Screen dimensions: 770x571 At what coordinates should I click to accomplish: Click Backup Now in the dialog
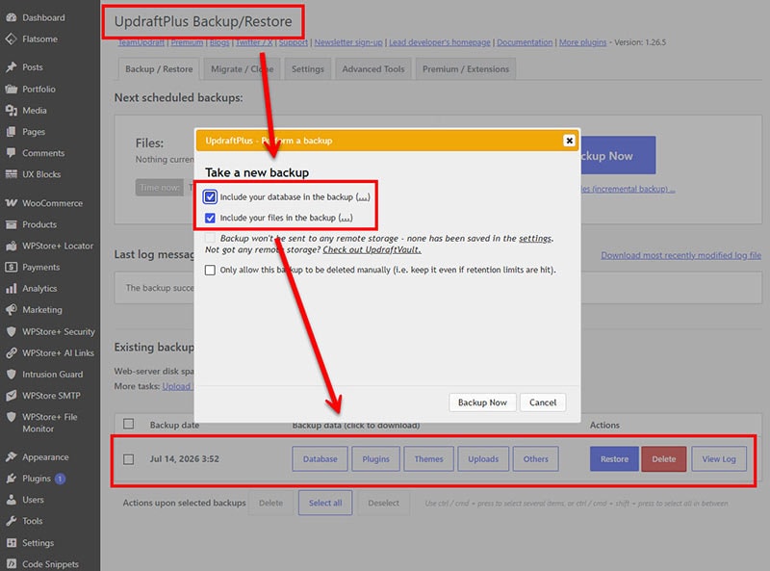pos(482,402)
